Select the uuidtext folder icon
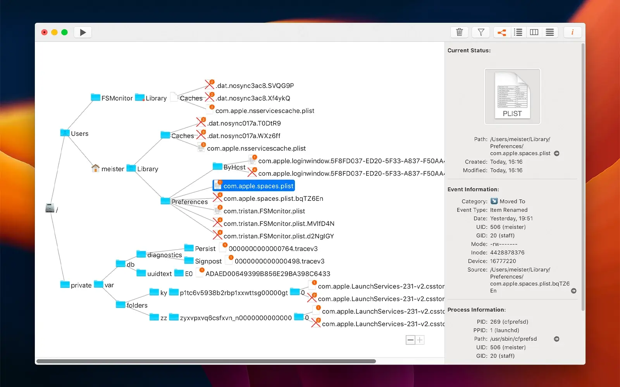This screenshot has width=620, height=387. click(141, 273)
